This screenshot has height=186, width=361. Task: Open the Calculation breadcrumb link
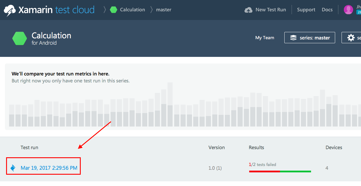[132, 10]
